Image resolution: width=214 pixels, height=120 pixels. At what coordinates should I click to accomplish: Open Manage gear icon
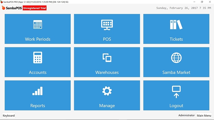pos(107,91)
